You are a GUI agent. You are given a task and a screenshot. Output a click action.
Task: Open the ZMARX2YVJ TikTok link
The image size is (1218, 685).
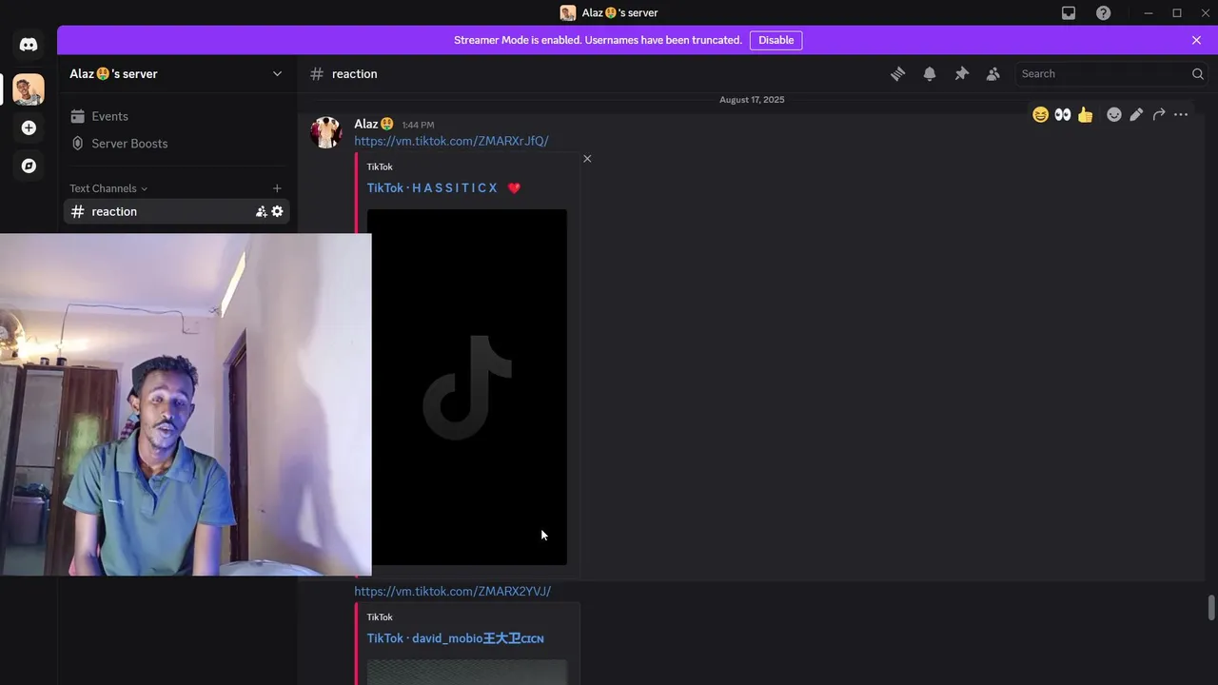(x=452, y=591)
